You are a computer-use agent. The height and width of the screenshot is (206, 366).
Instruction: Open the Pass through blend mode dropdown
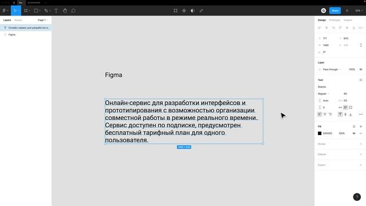[332, 69]
